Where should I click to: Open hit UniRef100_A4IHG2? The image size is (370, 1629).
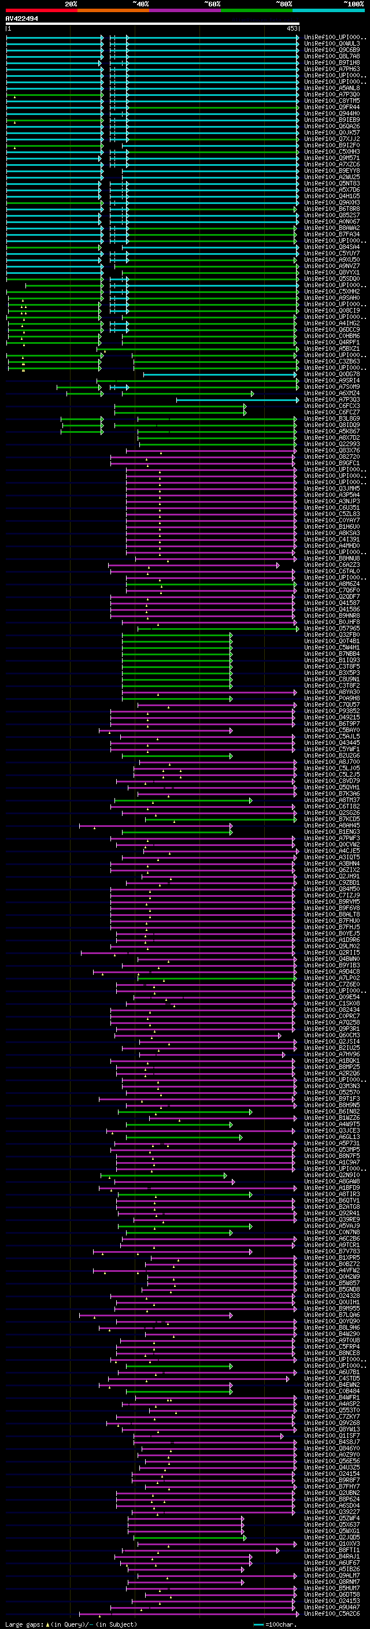point(332,323)
